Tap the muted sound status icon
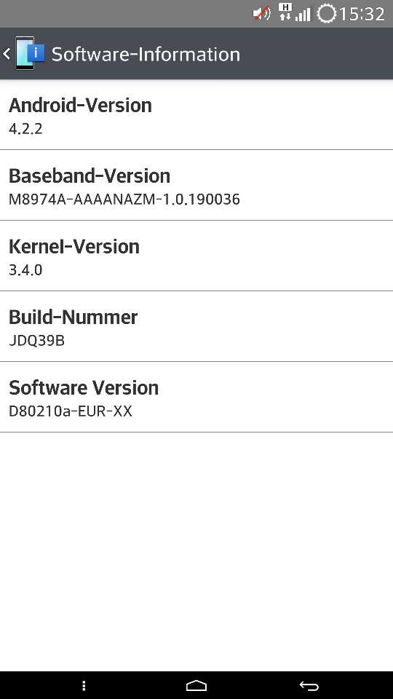Image resolution: width=393 pixels, height=699 pixels. pos(261,14)
